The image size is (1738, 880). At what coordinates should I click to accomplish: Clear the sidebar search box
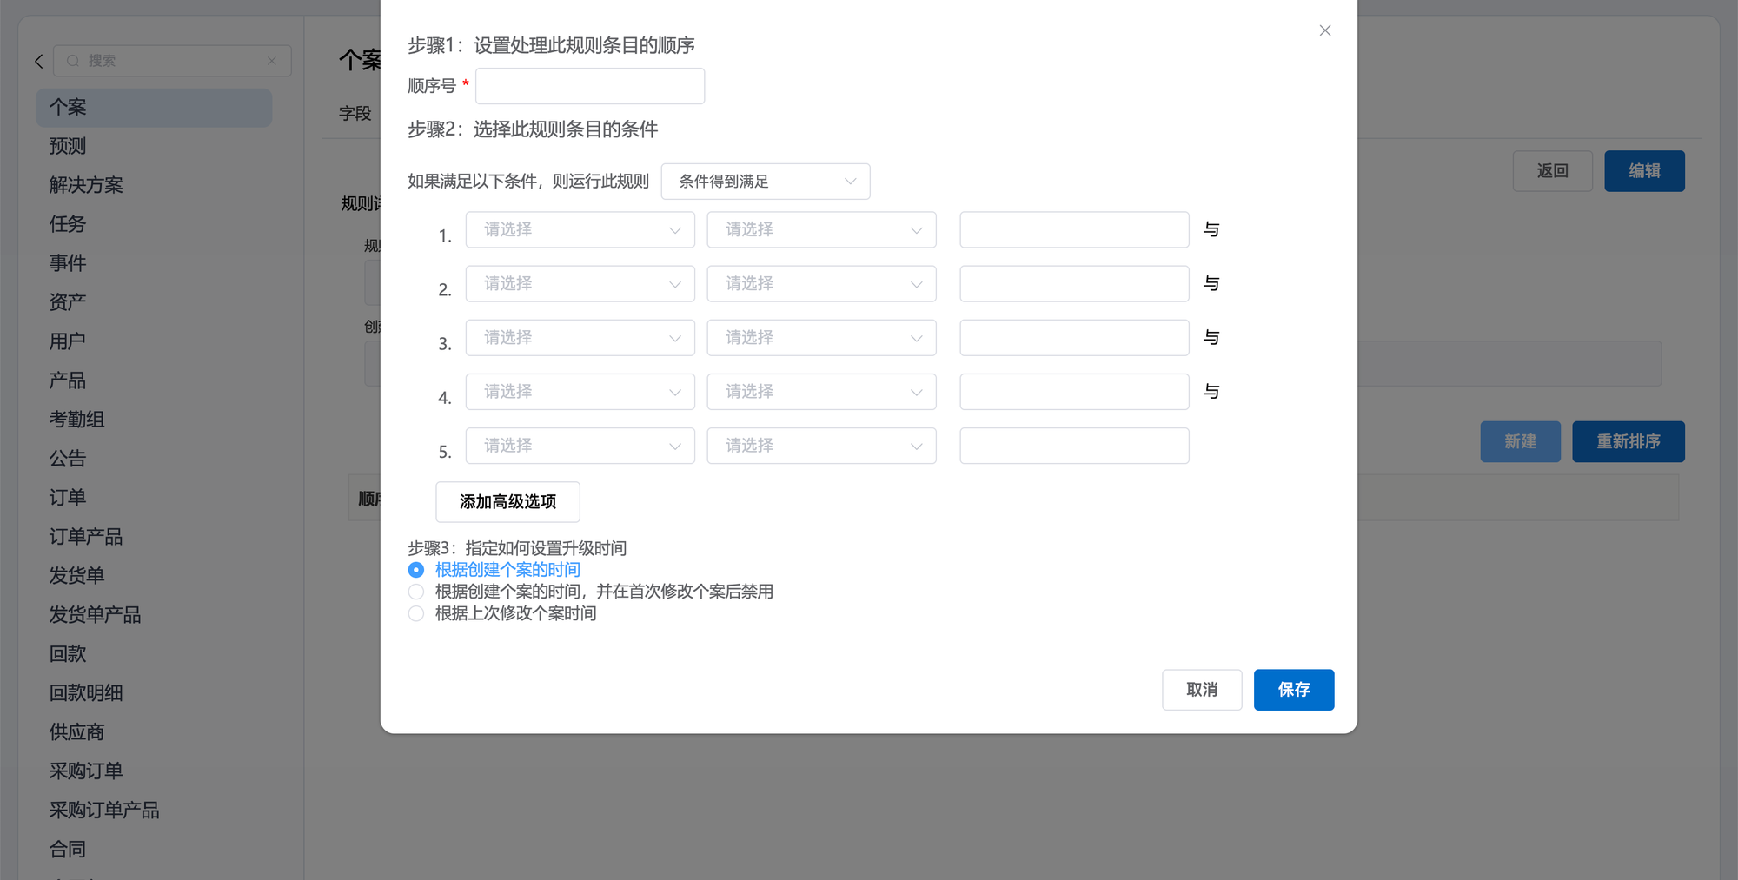point(272,61)
